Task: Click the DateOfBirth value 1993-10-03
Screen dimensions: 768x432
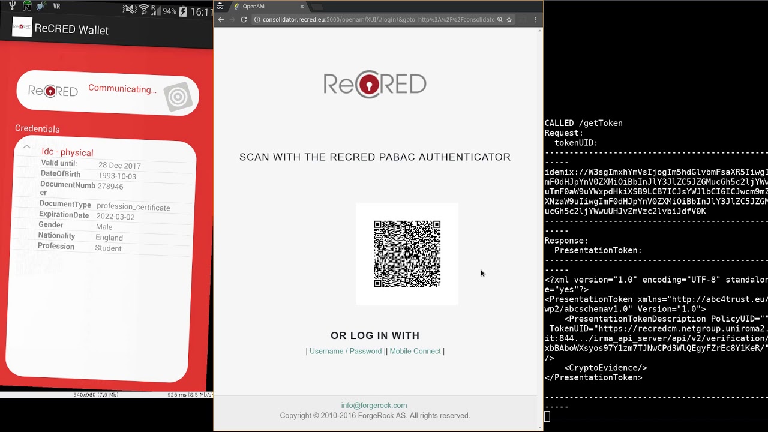Action: click(x=117, y=176)
